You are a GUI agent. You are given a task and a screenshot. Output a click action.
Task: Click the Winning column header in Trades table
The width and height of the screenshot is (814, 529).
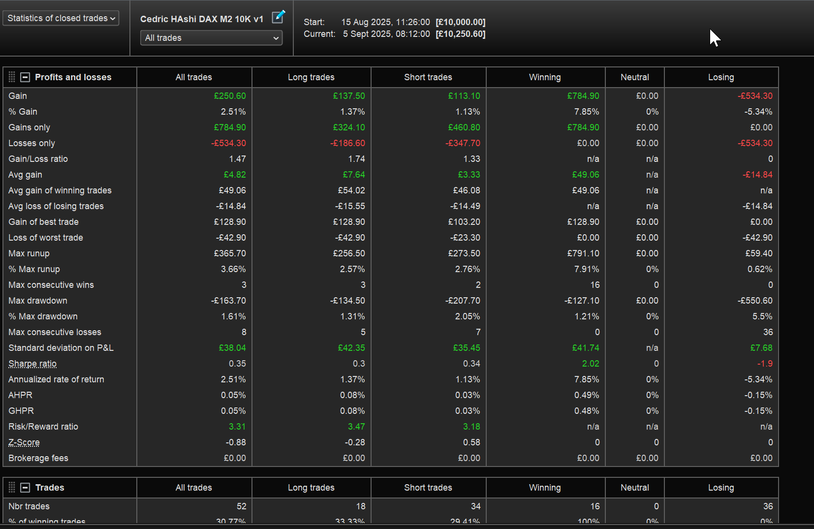tap(545, 488)
